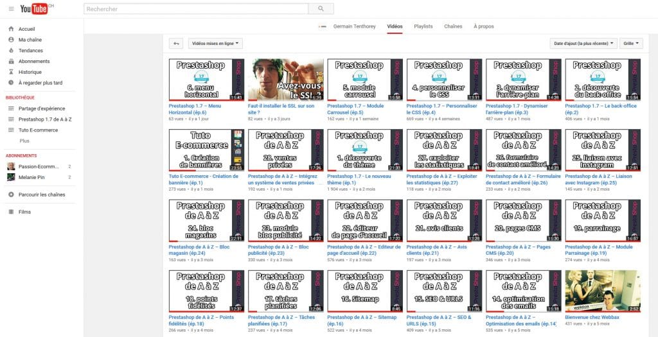Open Date d'ajout sort dropdown

point(583,44)
